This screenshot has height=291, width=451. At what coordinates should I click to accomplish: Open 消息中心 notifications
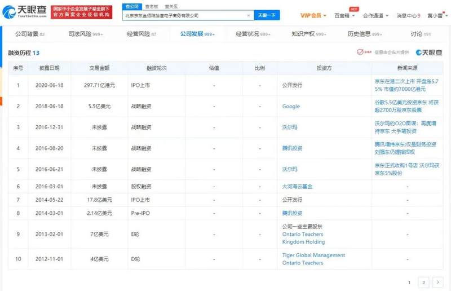tap(408, 16)
